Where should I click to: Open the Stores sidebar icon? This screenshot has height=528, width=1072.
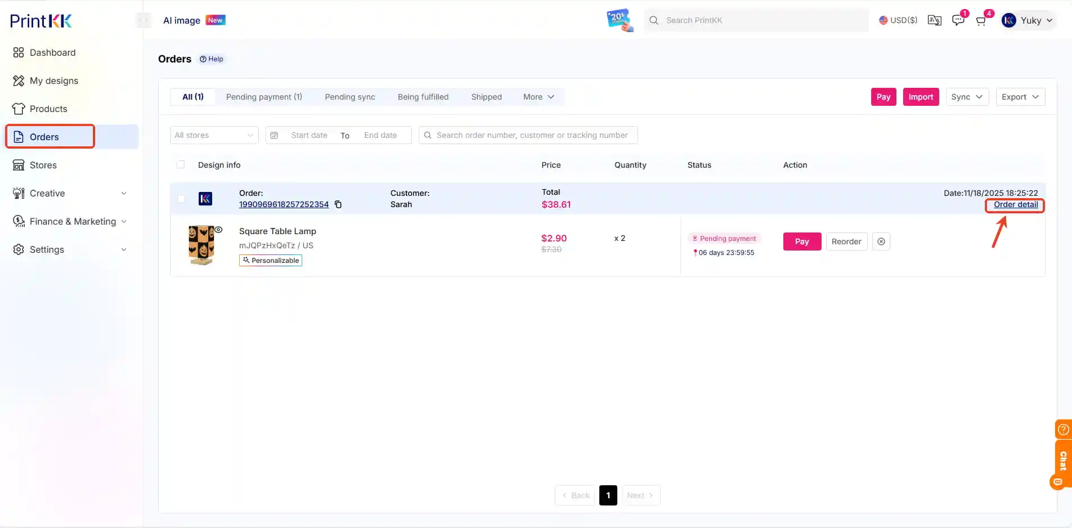click(19, 165)
